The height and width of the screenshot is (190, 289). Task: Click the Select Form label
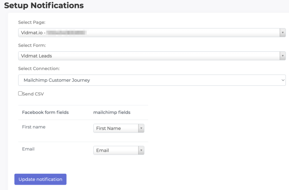[x=32, y=46]
